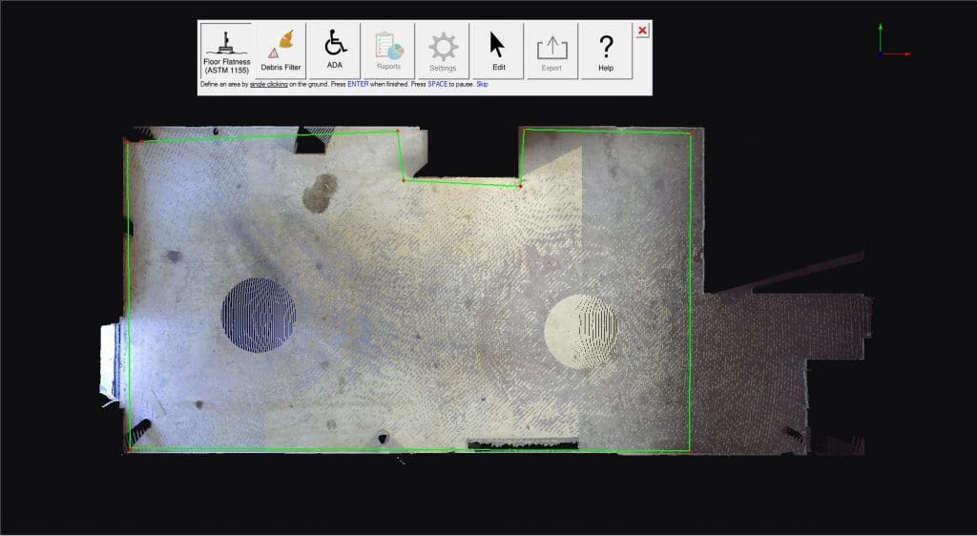Open the Settings gear button
977x536 pixels.
443,52
